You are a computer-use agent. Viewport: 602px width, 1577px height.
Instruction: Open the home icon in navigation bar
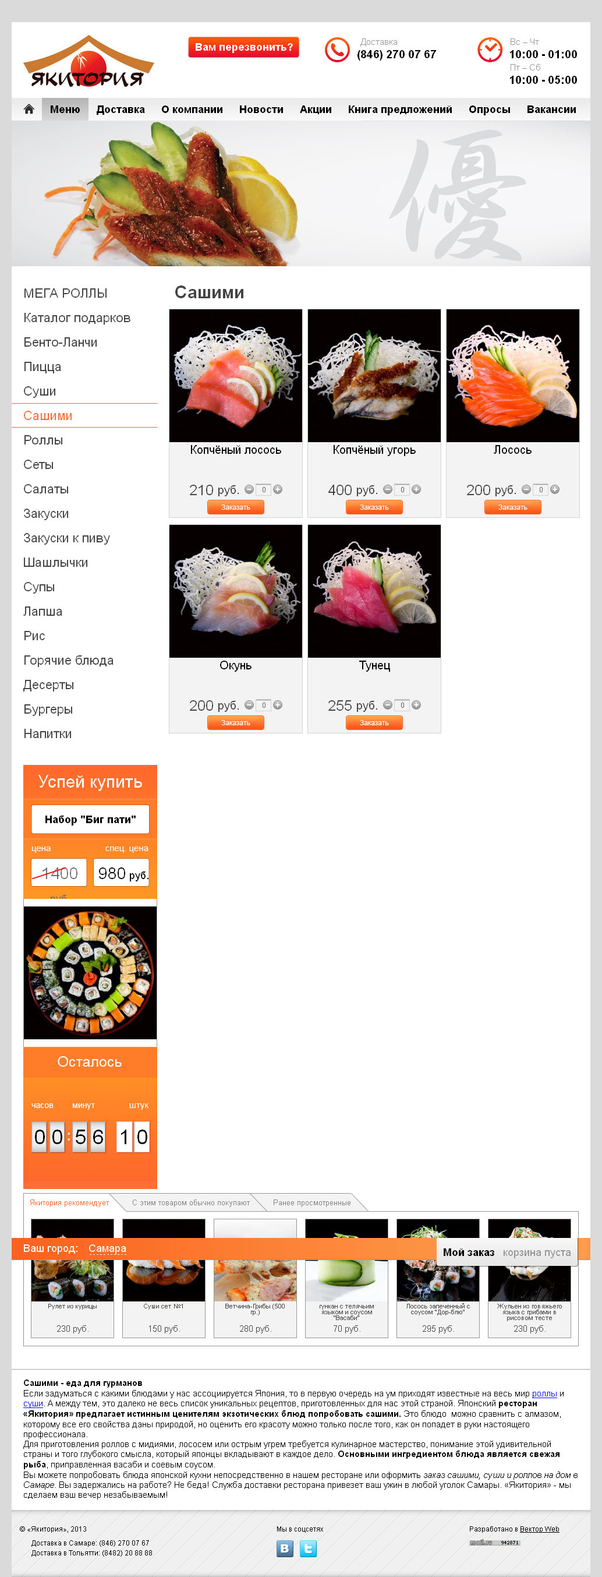(29, 109)
